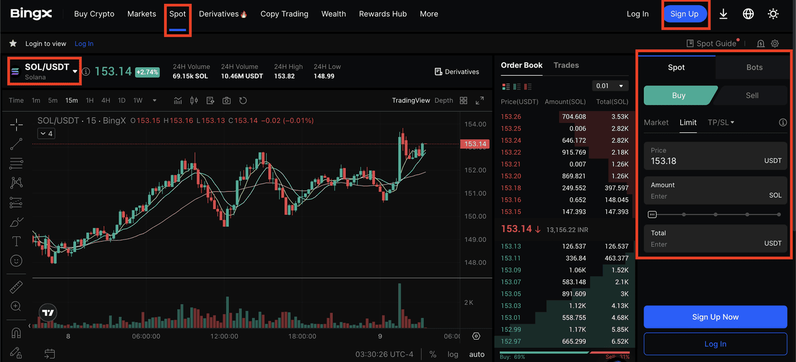
Task: Open the indicators icon in chart toolbar
Action: click(178, 101)
